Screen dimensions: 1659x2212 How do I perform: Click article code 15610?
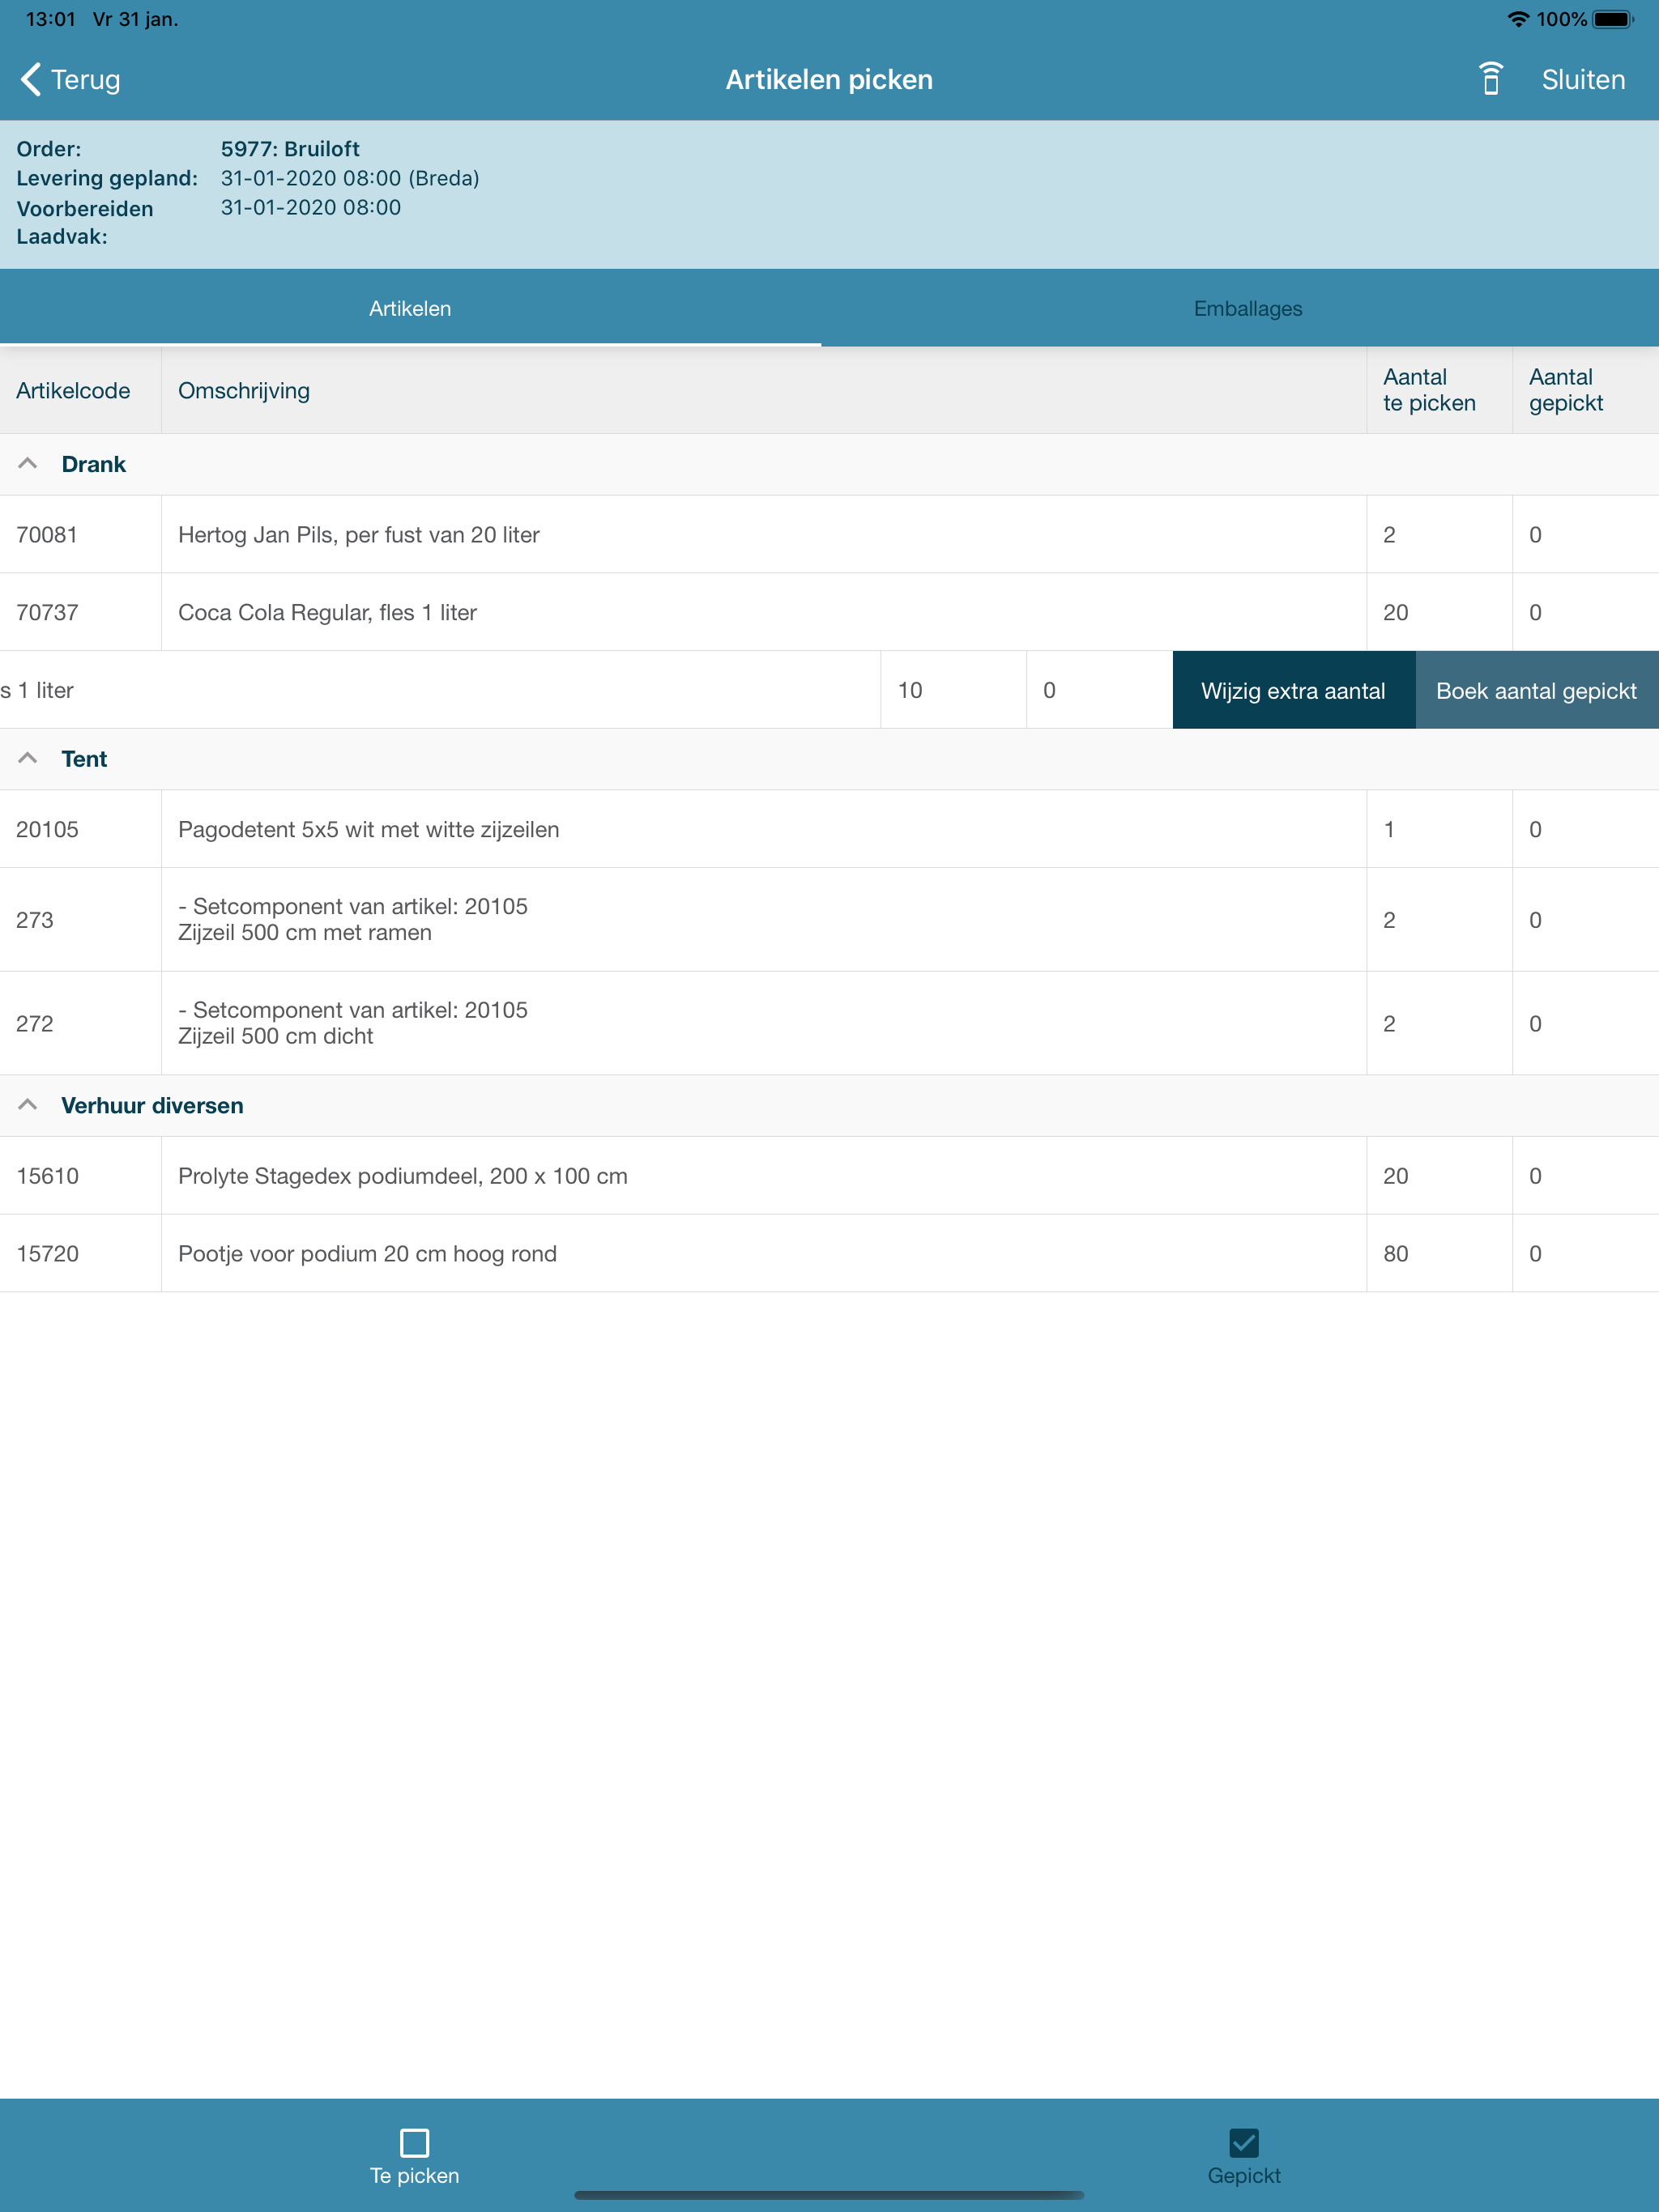coord(47,1175)
